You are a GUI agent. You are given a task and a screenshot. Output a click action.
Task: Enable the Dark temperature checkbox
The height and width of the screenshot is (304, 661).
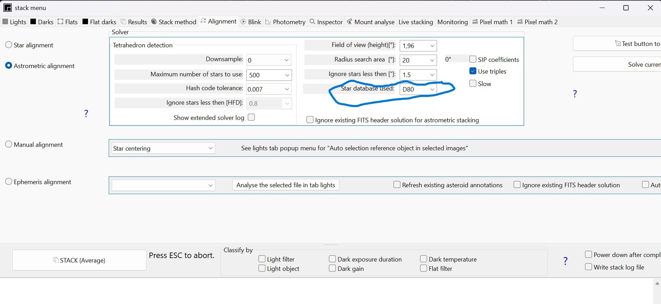(424, 259)
